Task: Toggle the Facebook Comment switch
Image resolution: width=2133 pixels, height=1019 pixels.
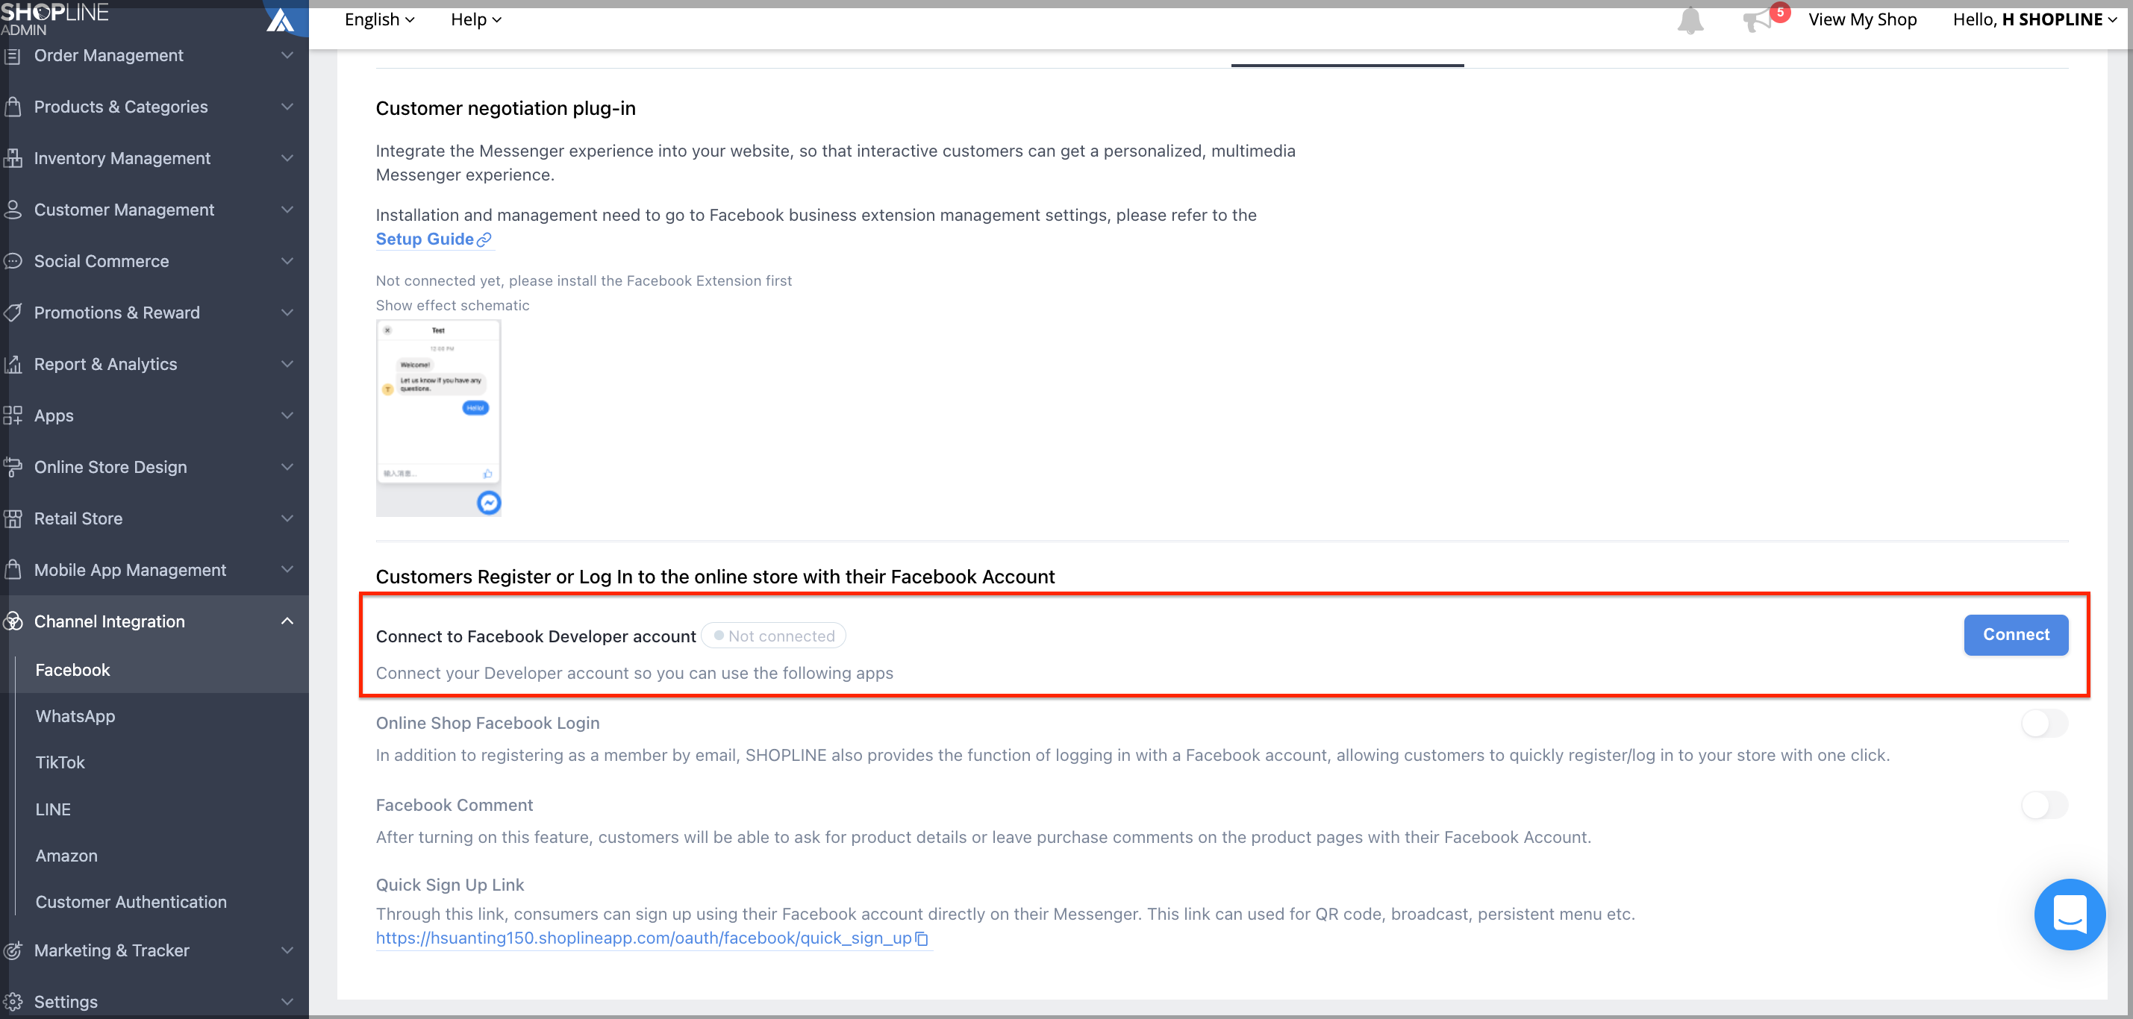Action: pos(2043,805)
